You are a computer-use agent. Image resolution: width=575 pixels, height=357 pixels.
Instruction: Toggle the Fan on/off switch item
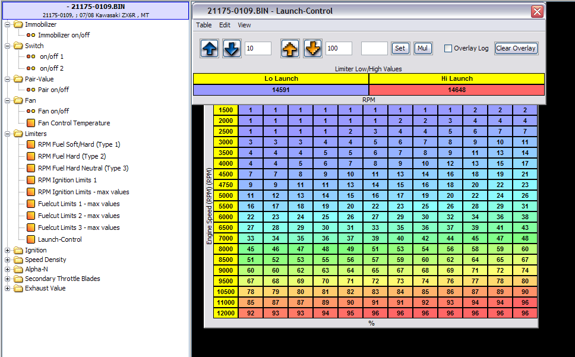[53, 111]
